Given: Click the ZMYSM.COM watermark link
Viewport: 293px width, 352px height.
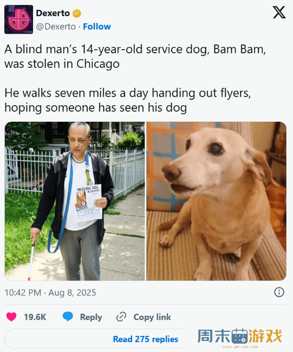Looking at the screenshot, I should click(x=240, y=347).
